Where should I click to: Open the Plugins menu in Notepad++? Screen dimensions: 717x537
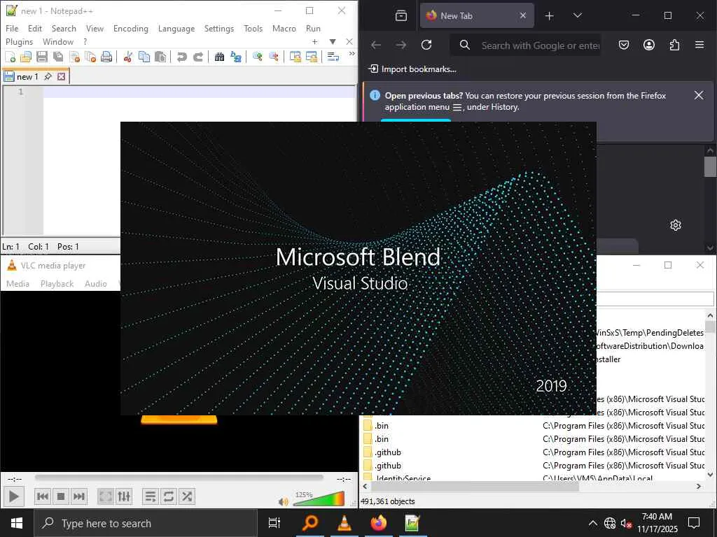coord(19,41)
